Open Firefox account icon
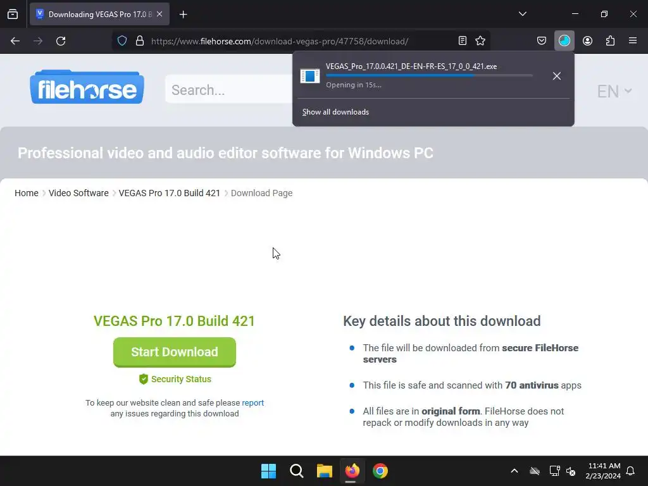The width and height of the screenshot is (648, 486). pyautogui.click(x=587, y=40)
